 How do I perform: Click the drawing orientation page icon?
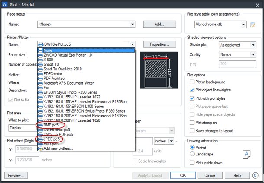[x=246, y=155]
